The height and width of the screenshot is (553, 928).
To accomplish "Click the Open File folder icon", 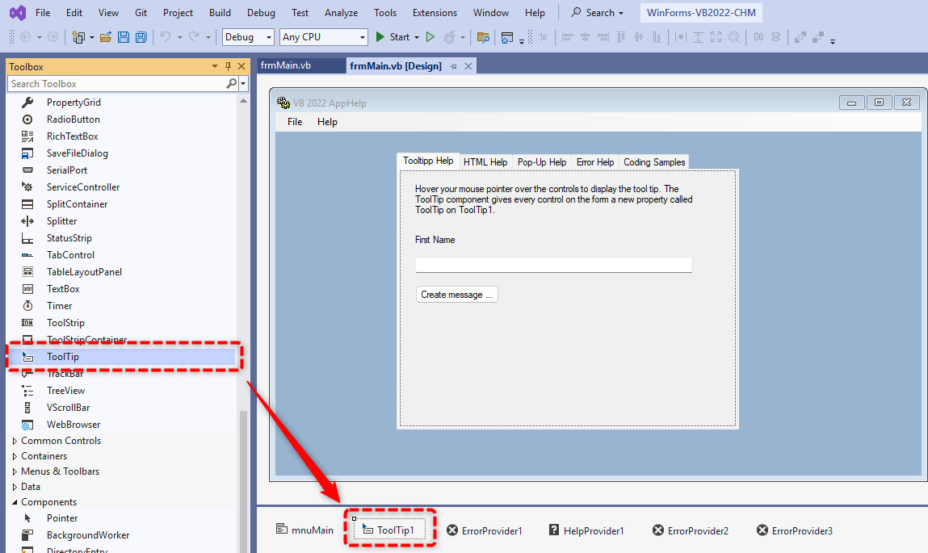I will coord(106,37).
